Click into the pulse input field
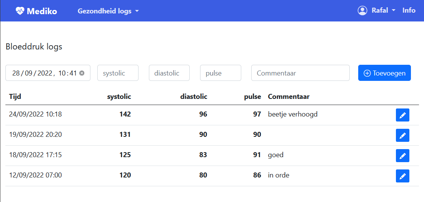 pos(220,73)
